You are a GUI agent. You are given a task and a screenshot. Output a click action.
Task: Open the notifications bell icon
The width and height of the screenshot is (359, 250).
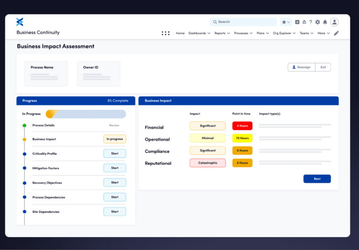(325, 22)
